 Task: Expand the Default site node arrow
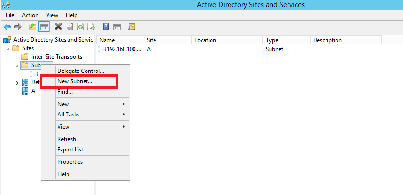(x=17, y=83)
